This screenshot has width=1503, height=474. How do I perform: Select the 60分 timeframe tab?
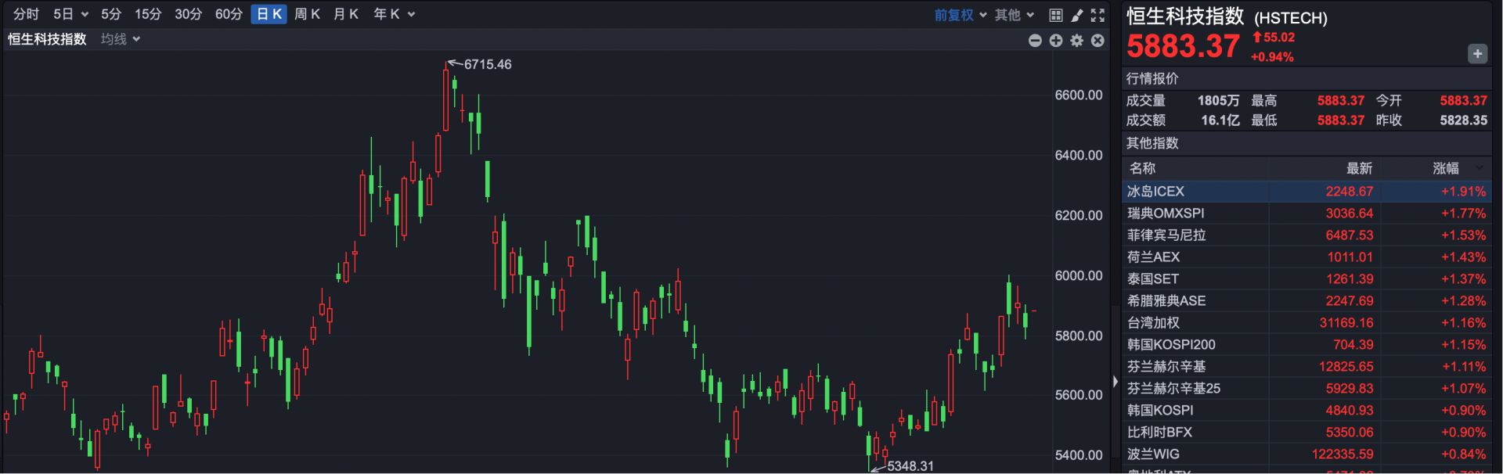[x=229, y=14]
